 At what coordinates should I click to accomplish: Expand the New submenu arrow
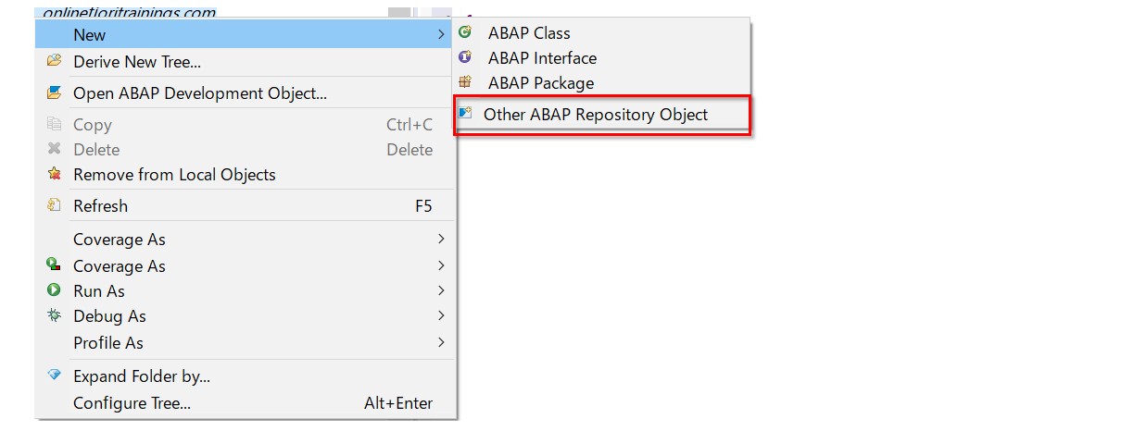(x=441, y=35)
